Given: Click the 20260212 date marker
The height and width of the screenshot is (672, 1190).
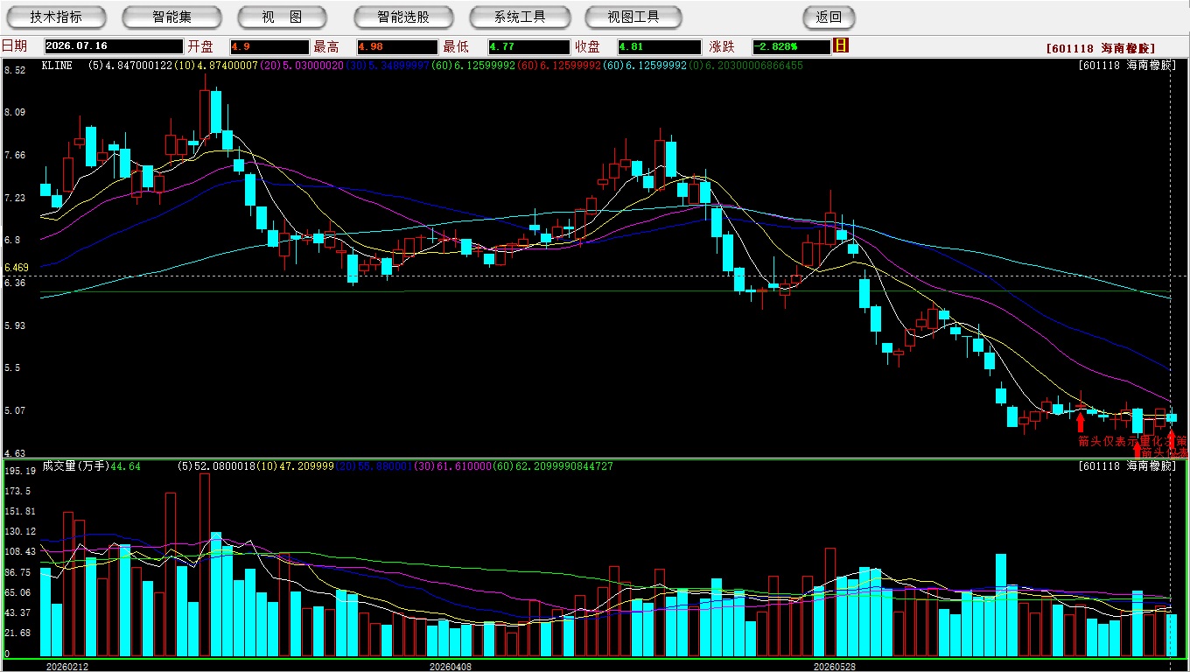Looking at the screenshot, I should (66, 666).
